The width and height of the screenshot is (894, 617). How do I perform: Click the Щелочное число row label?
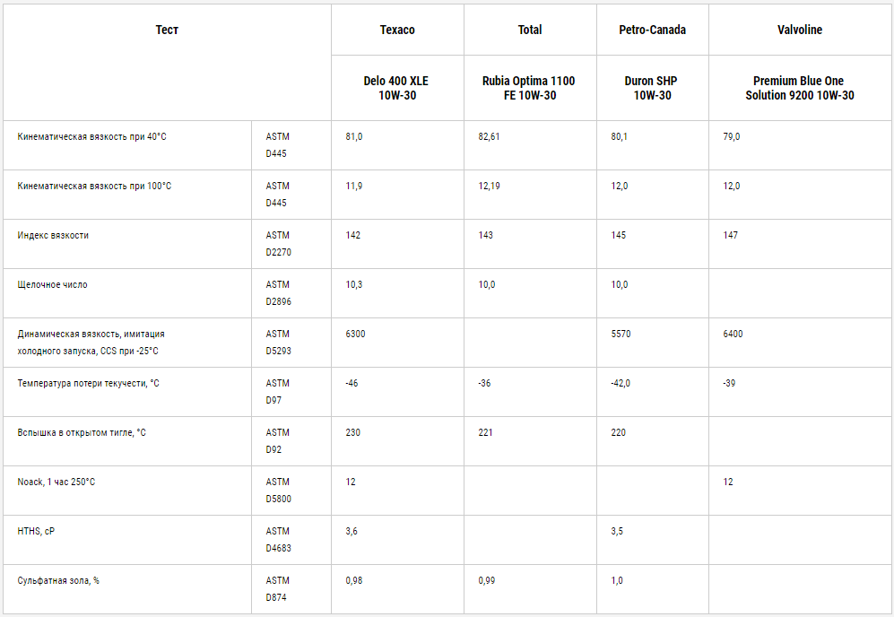52,284
